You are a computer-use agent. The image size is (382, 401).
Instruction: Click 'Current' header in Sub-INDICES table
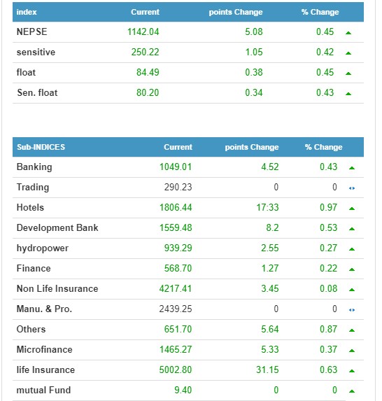[178, 147]
